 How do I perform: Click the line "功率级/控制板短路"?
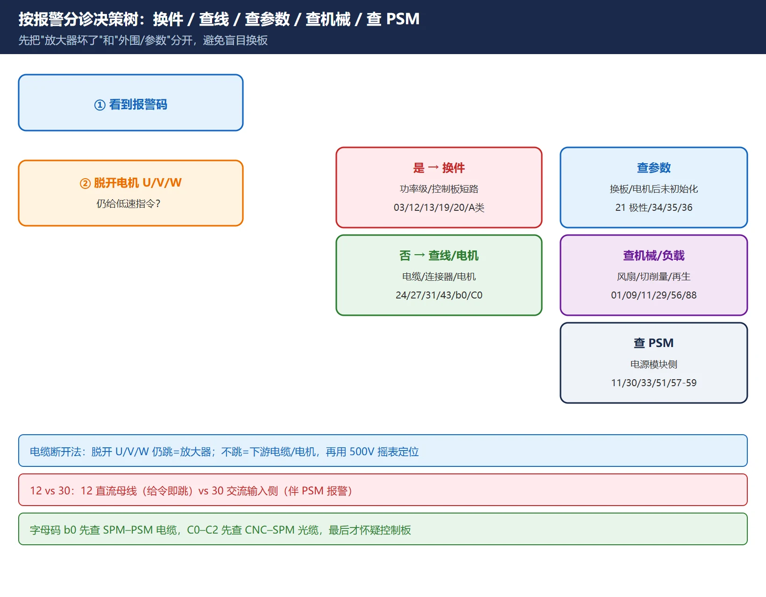pos(439,189)
